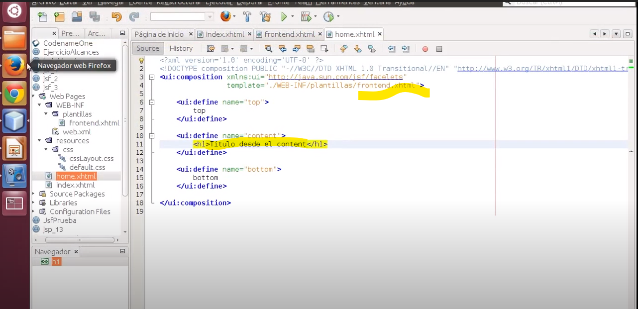Select the Pre... panel tab
Viewport: 638px width, 309px height.
point(70,33)
